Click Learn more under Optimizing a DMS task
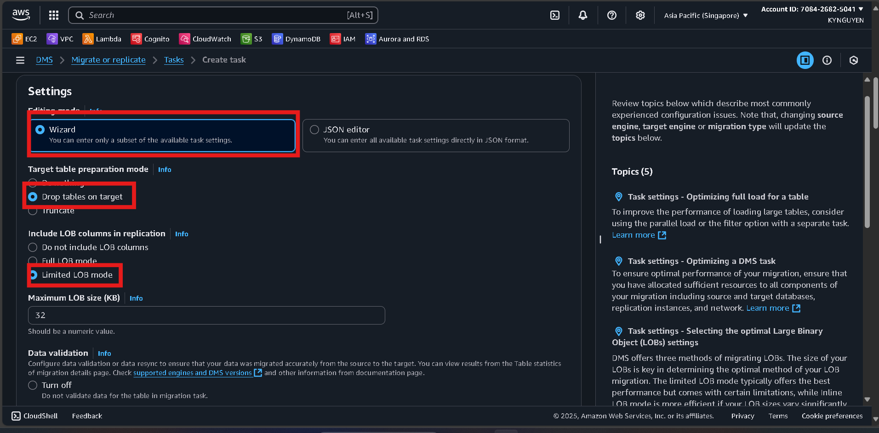The height and width of the screenshot is (433, 879). (x=768, y=308)
